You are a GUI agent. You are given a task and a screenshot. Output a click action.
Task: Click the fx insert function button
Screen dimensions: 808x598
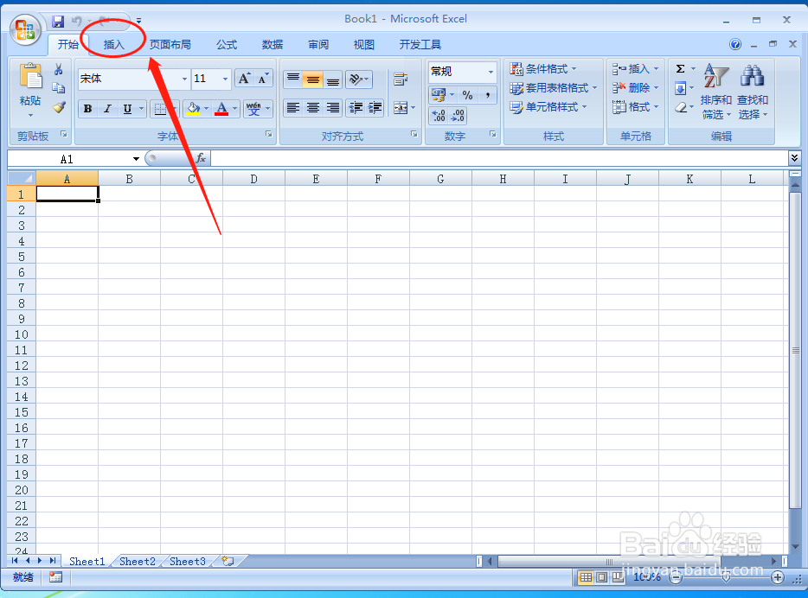[201, 158]
